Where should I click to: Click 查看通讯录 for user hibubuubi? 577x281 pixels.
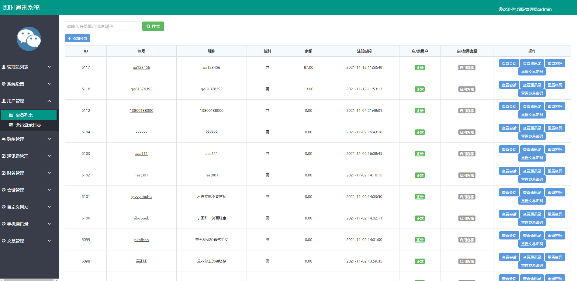pos(532,214)
